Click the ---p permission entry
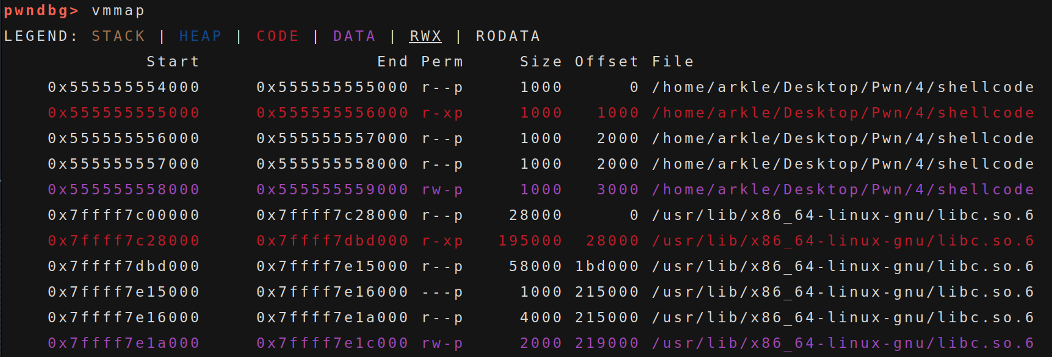The width and height of the screenshot is (1052, 357). (x=442, y=292)
